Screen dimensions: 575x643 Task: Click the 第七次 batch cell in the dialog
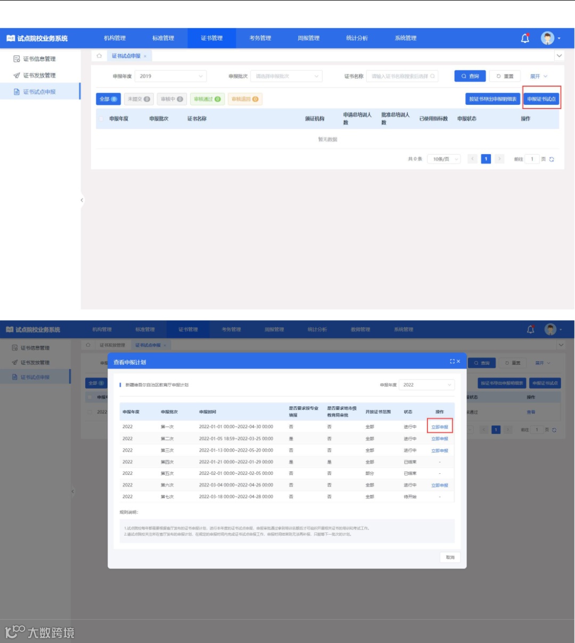tap(167, 497)
